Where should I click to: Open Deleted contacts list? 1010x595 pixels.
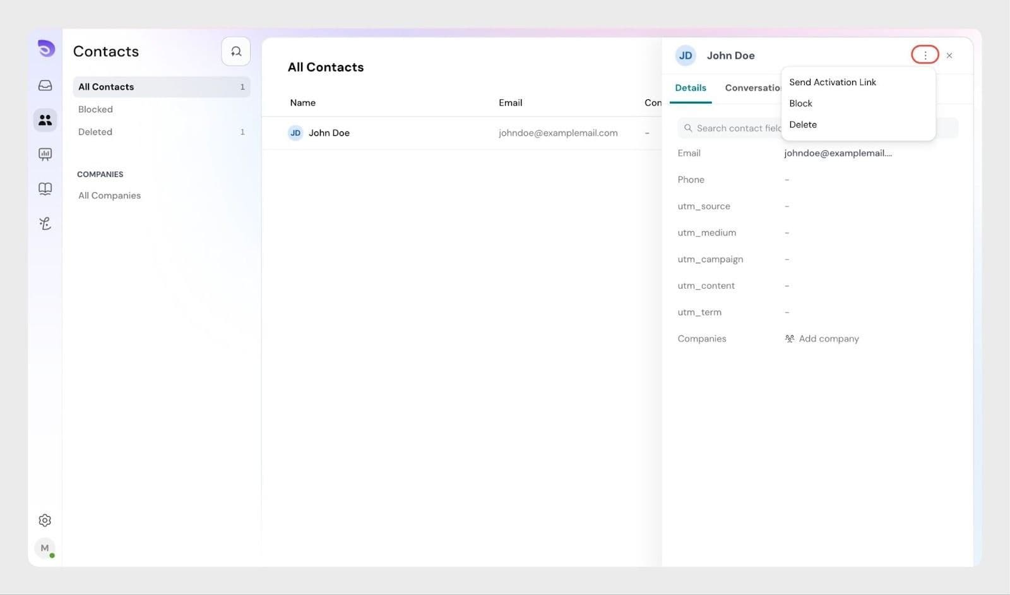click(x=95, y=132)
